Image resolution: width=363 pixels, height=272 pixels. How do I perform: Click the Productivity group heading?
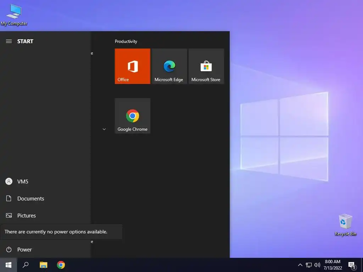(126, 41)
